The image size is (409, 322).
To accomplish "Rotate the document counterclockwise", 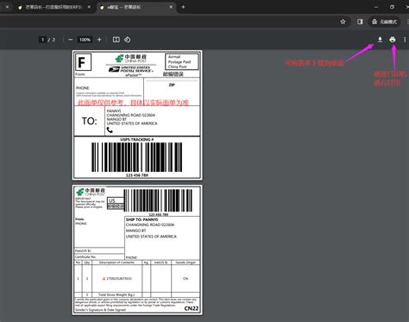I will pyautogui.click(x=128, y=40).
